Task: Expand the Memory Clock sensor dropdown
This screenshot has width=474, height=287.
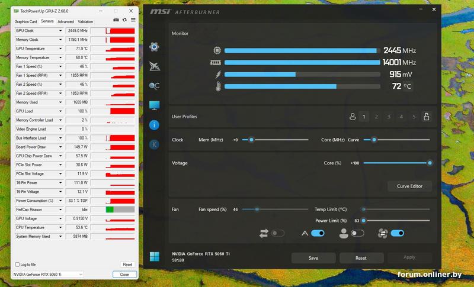Action: click(x=60, y=40)
